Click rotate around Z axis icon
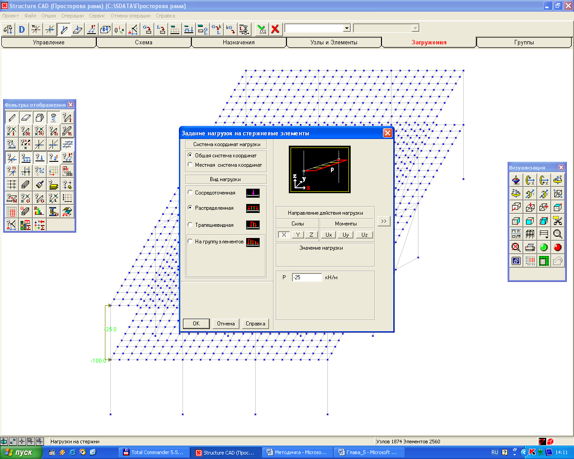Viewport: 574px width, 459px height. pyautogui.click(x=557, y=180)
